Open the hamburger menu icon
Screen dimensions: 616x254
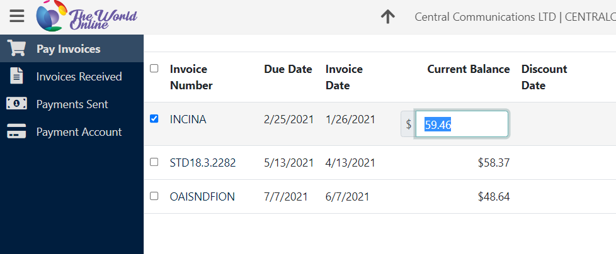[x=17, y=16]
